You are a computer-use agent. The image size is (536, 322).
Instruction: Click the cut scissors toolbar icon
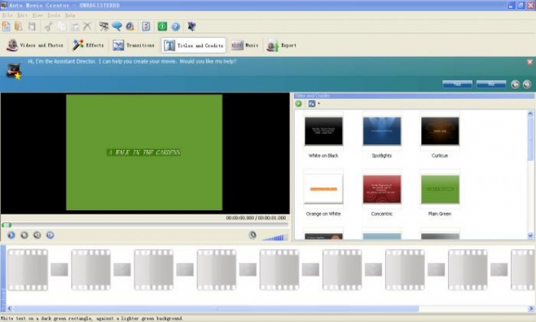coord(49,26)
